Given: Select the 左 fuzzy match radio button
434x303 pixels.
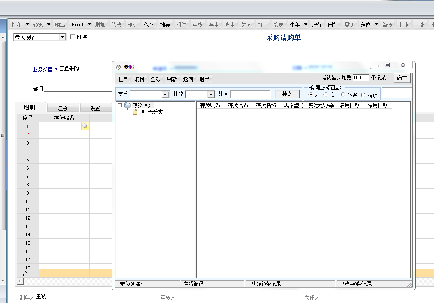Looking at the screenshot, I should [311, 95].
